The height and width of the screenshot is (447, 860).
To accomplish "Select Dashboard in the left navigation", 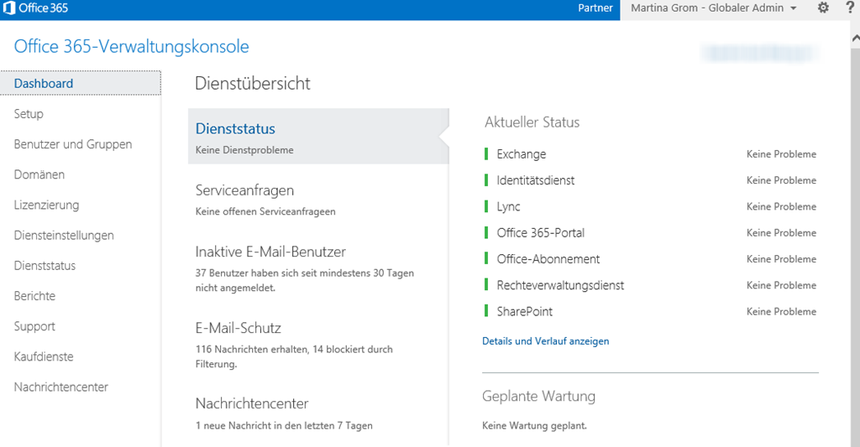I will [x=44, y=84].
